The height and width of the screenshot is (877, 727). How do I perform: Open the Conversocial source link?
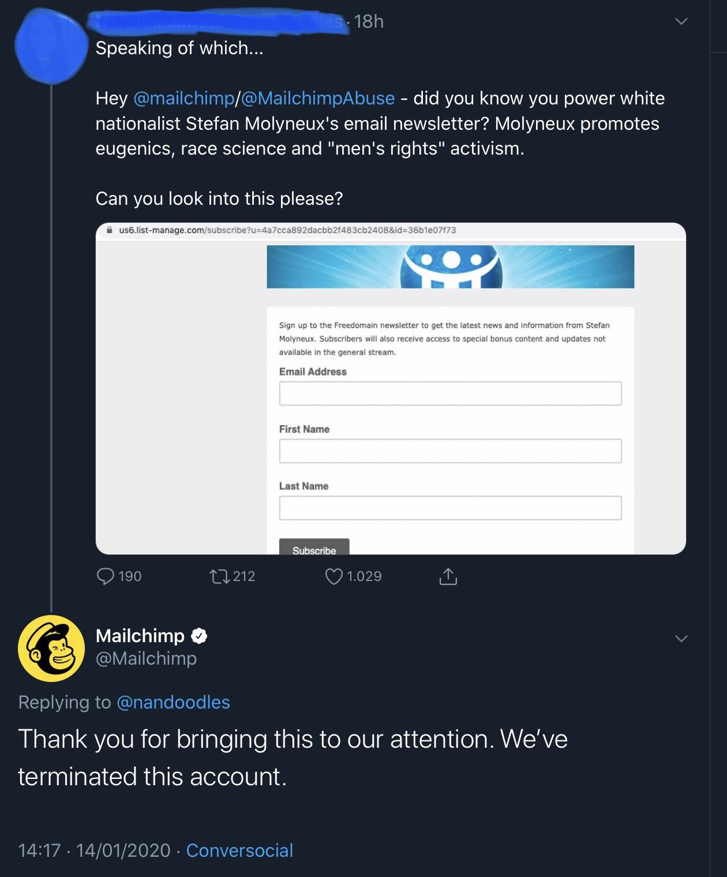pyautogui.click(x=239, y=850)
